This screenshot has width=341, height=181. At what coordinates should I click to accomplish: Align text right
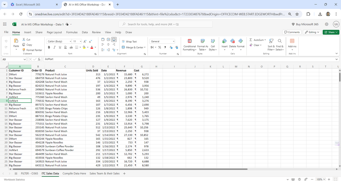point(114,44)
